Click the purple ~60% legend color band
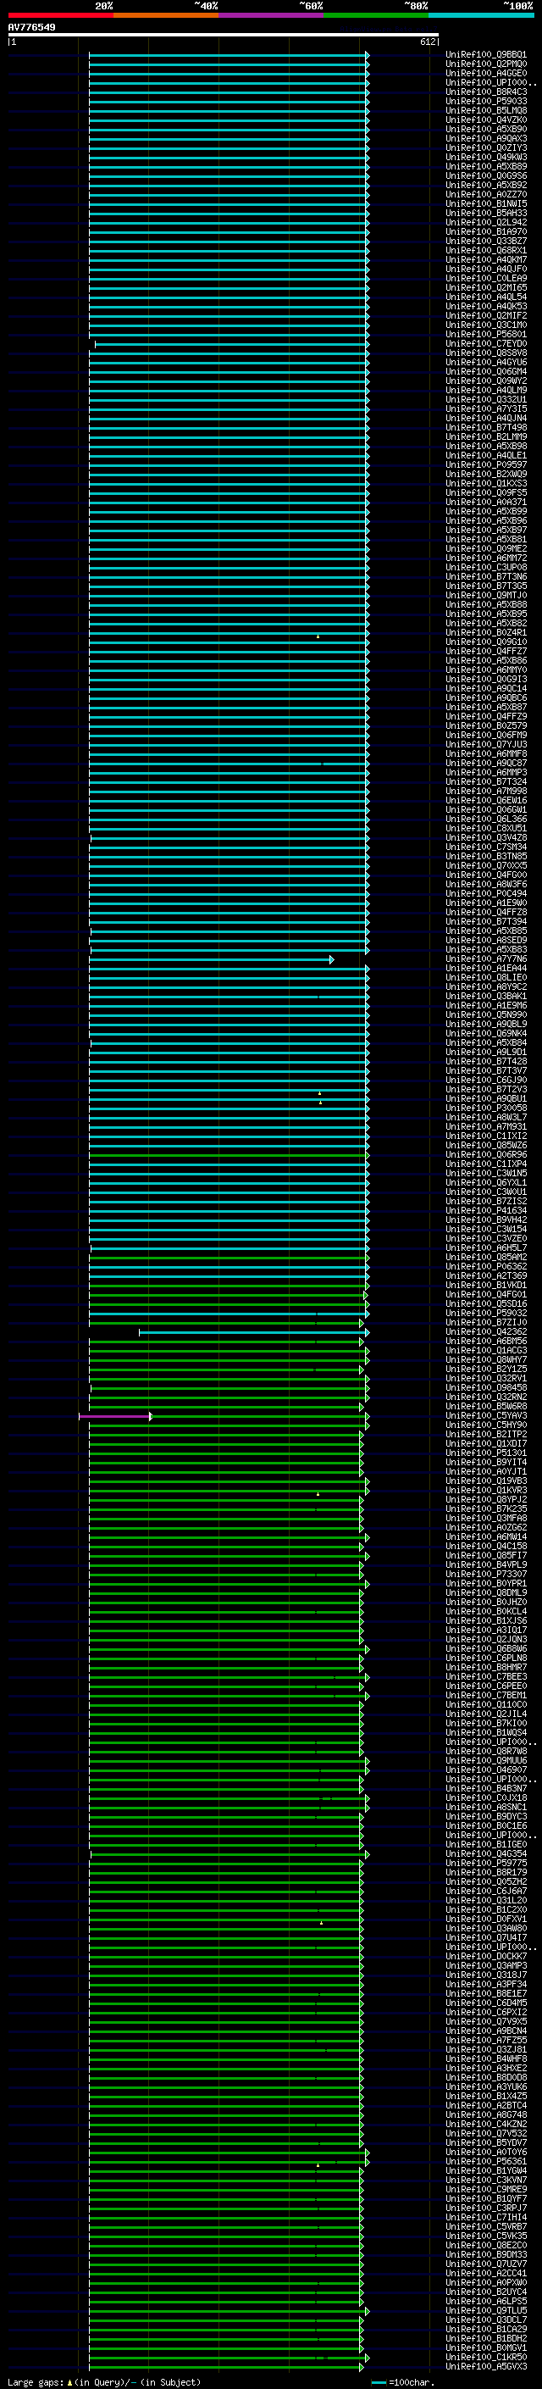The width and height of the screenshot is (542, 2389). [x=272, y=15]
